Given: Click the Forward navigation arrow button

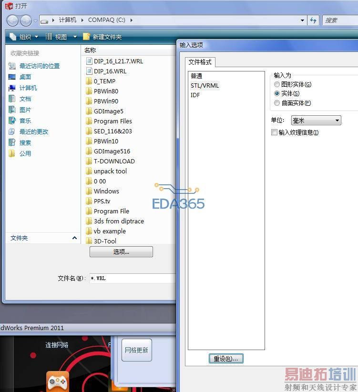Looking at the screenshot, I should (26, 20).
